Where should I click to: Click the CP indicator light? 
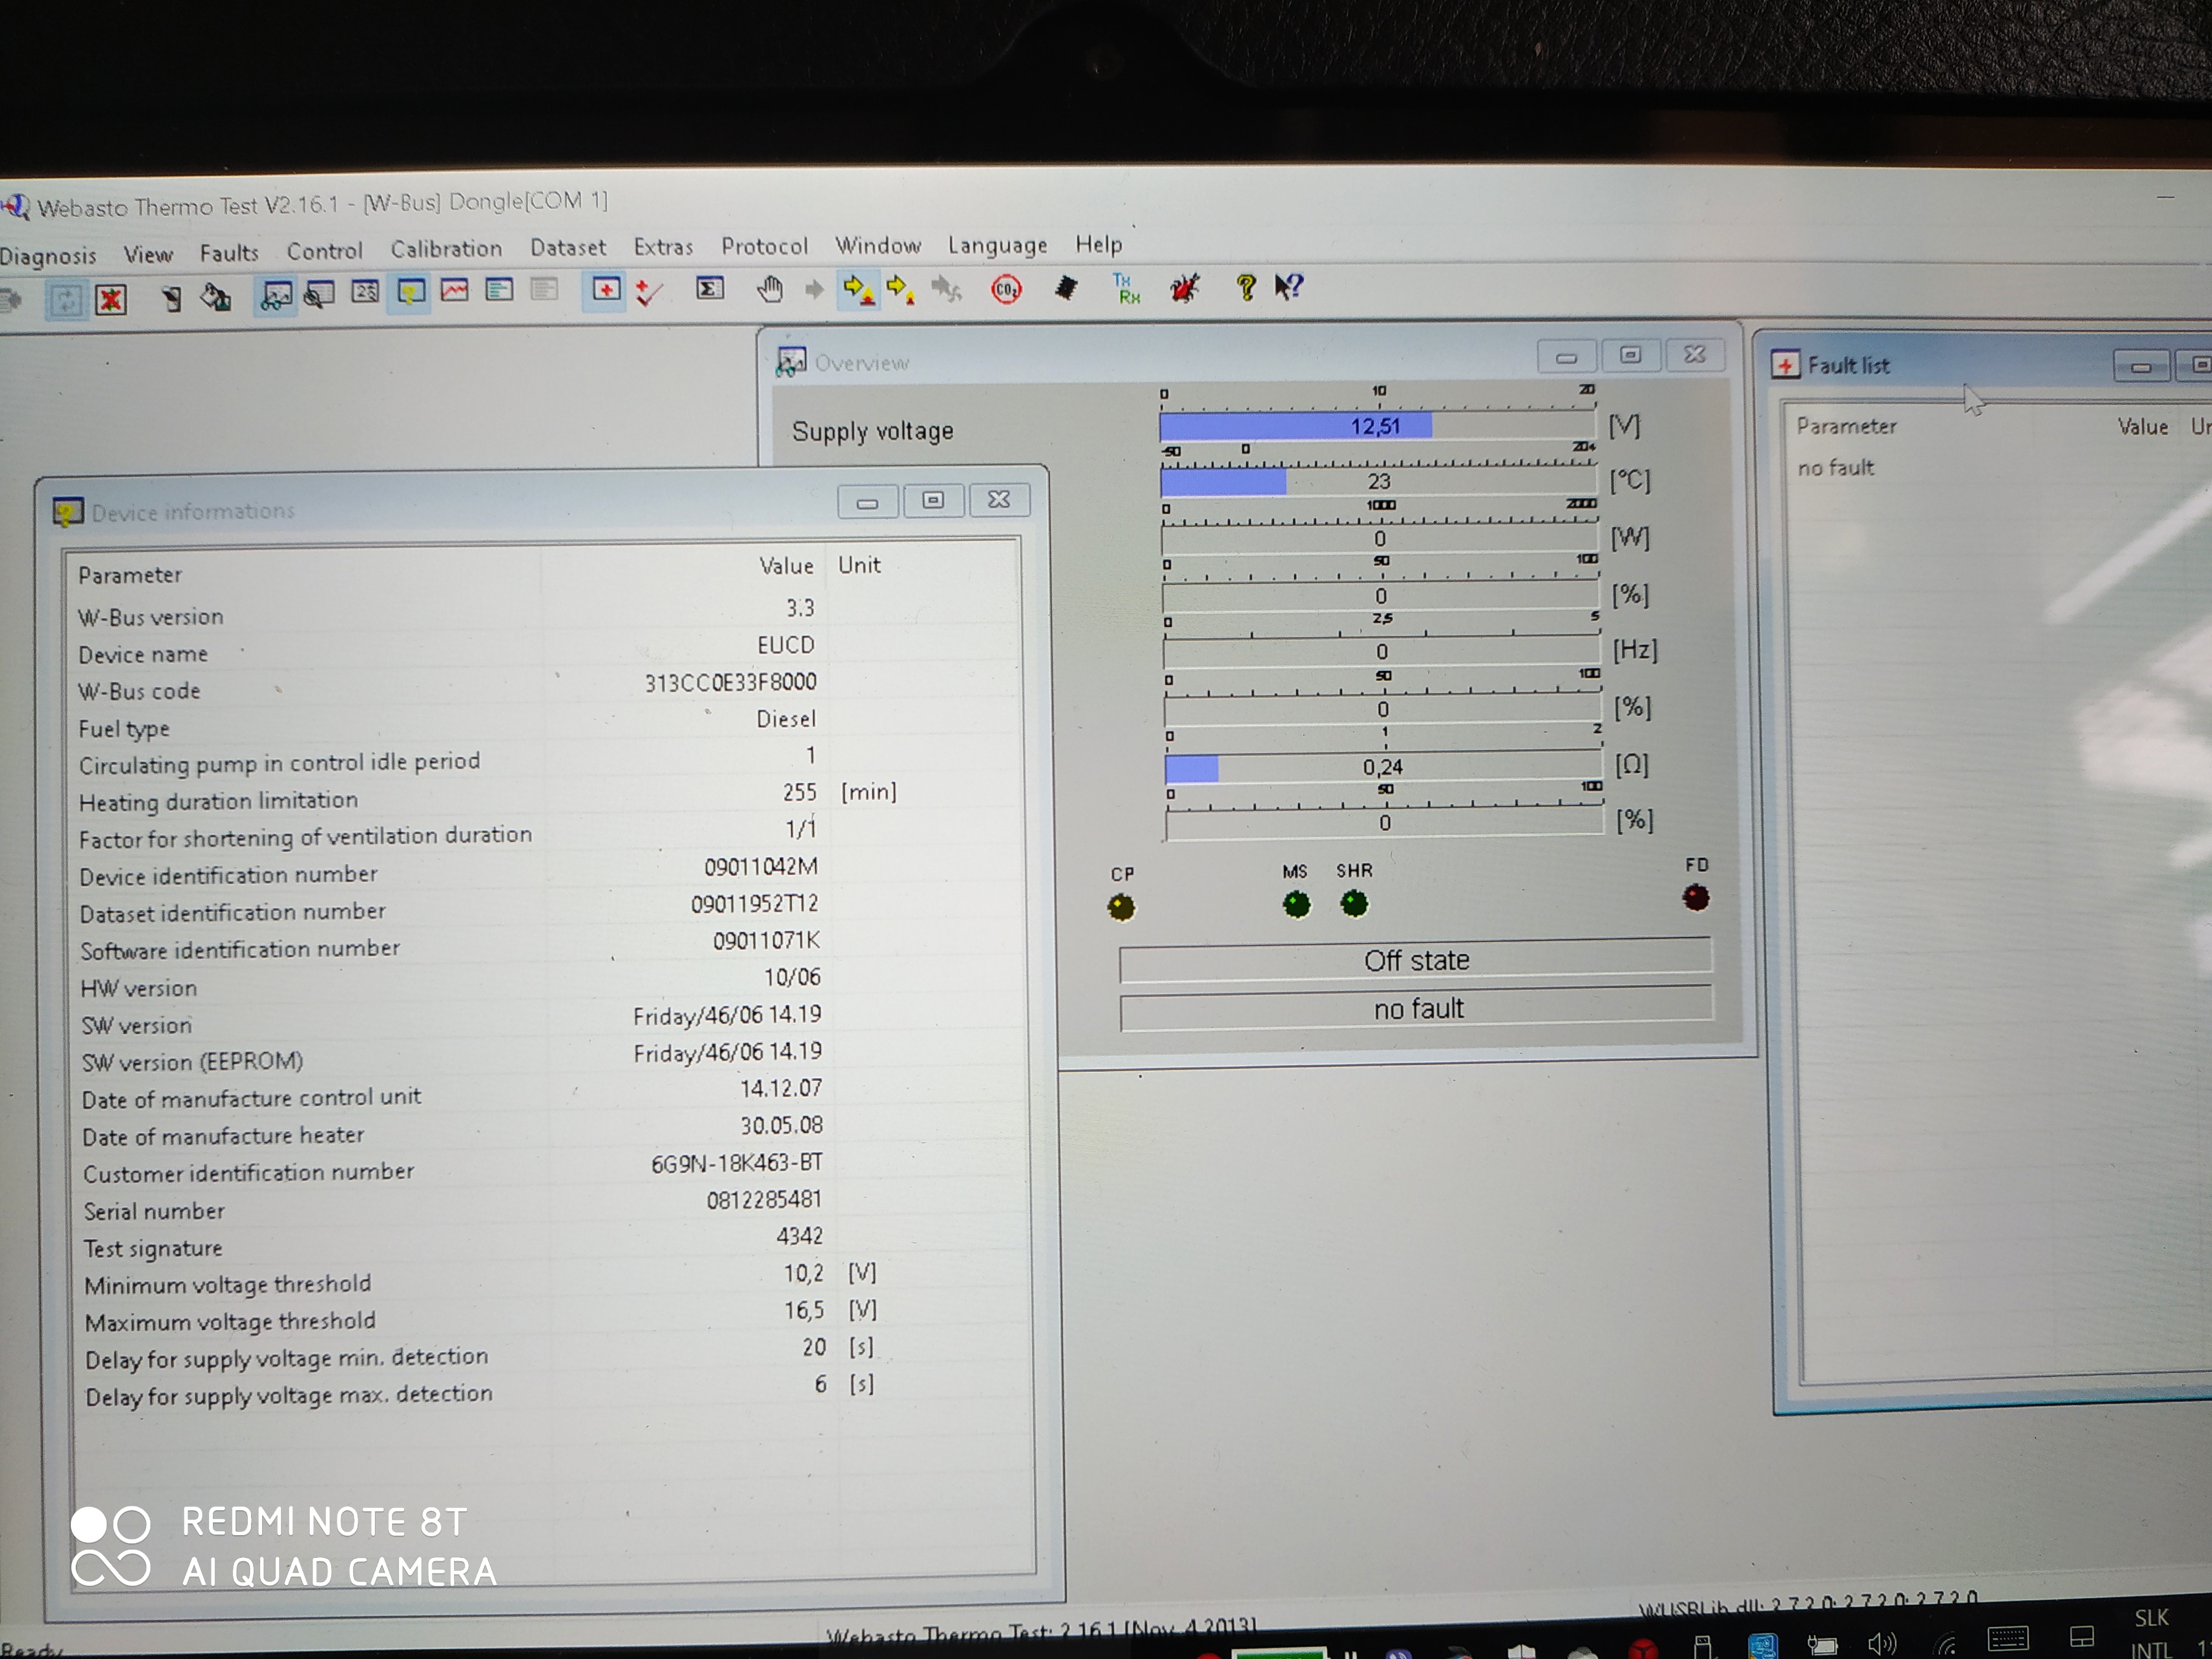(x=1121, y=907)
